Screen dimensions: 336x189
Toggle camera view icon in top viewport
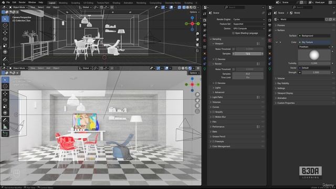197,45
